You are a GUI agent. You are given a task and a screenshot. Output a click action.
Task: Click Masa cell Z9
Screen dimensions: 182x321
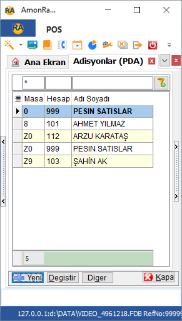coord(34,161)
